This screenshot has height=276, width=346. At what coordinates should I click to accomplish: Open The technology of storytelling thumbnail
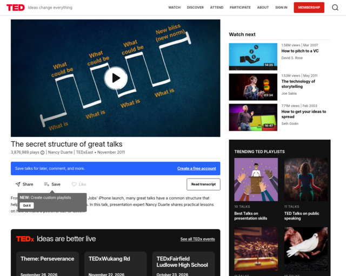pyautogui.click(x=253, y=87)
